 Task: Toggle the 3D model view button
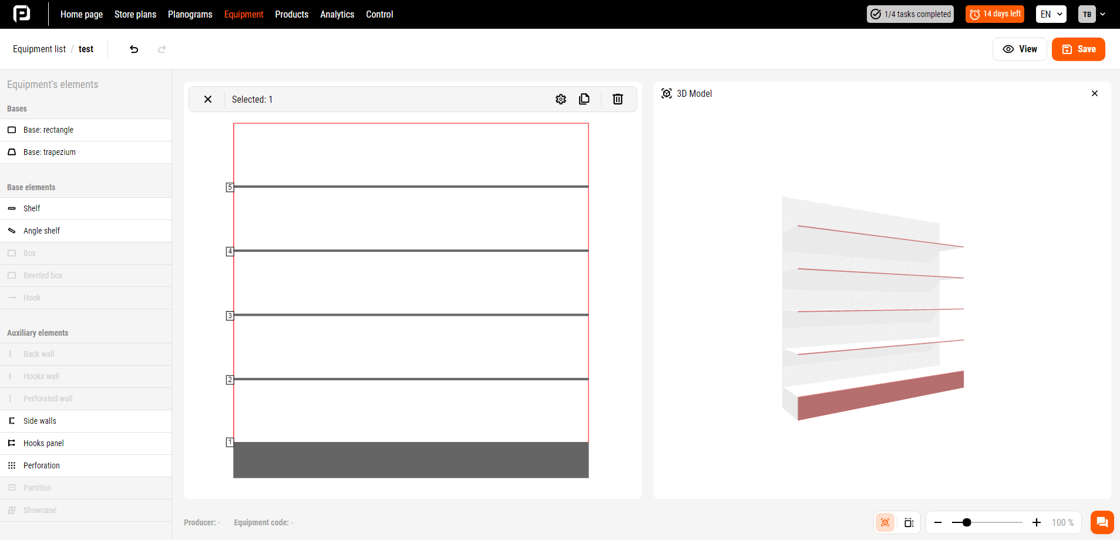point(885,522)
